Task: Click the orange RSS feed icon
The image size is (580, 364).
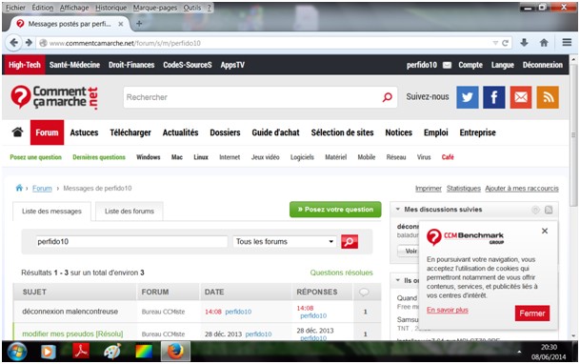Action: click(548, 97)
